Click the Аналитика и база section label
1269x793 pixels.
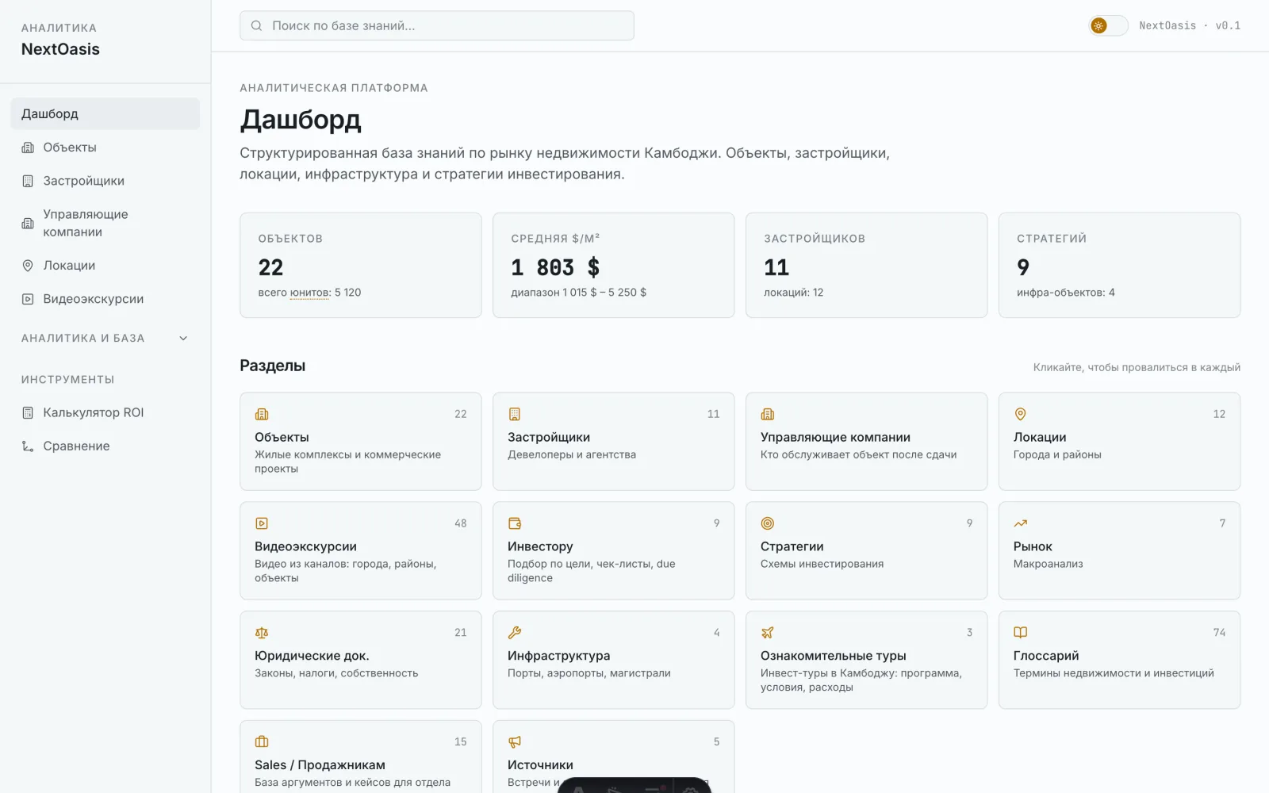coord(82,339)
